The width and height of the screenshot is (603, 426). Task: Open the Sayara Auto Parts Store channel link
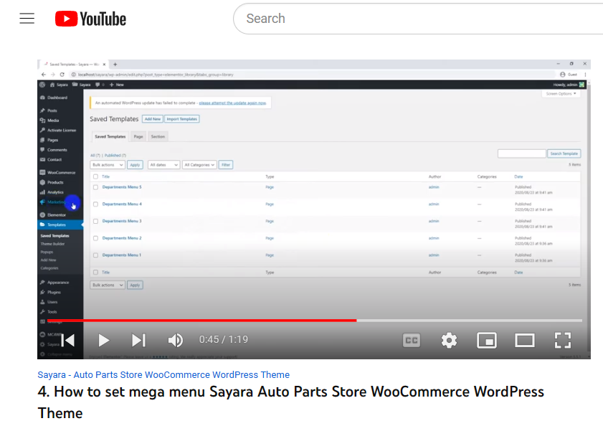tap(163, 375)
